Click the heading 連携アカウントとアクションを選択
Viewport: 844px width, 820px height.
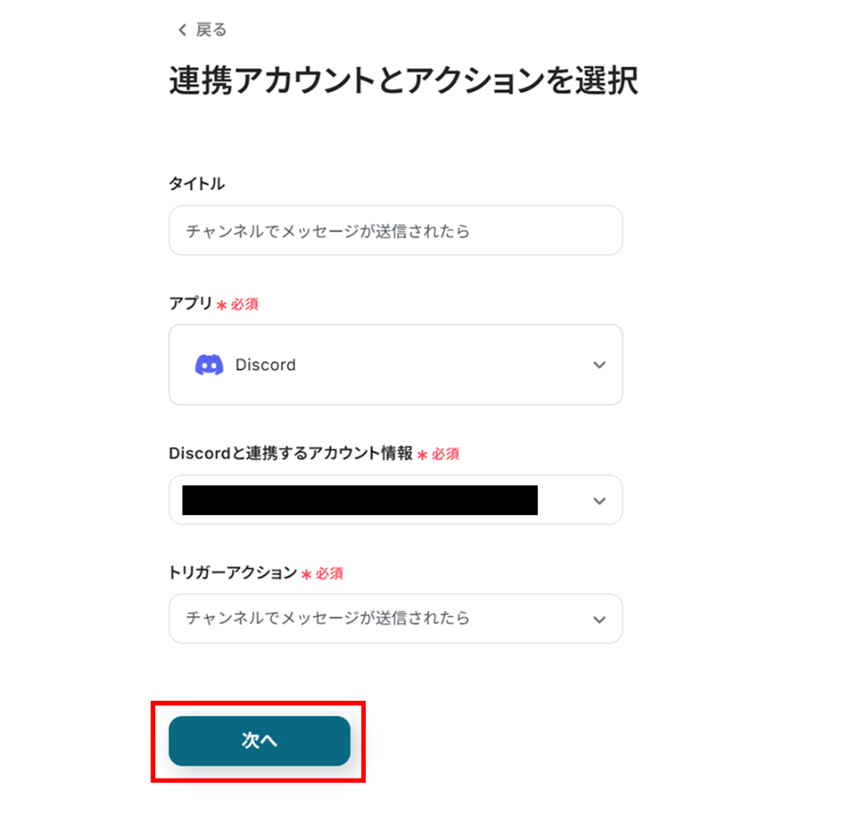[x=403, y=81]
